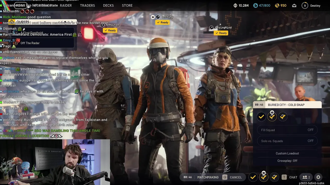Click first squad ready checkmark in map panel

[261, 117]
